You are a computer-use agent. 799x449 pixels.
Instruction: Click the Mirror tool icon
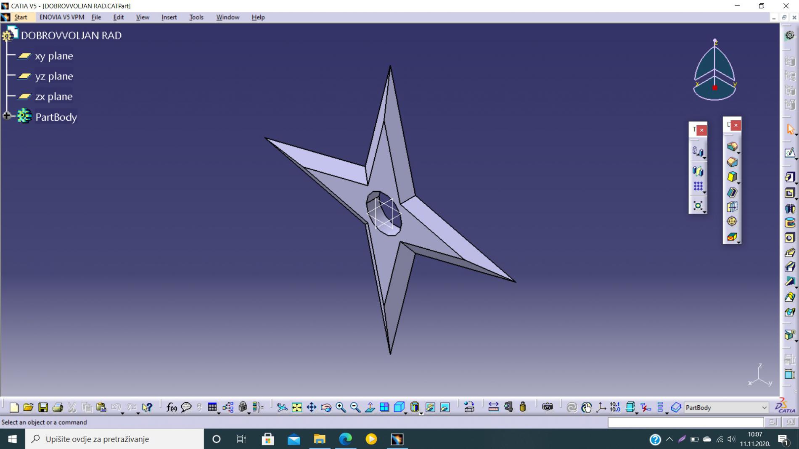[x=698, y=171]
